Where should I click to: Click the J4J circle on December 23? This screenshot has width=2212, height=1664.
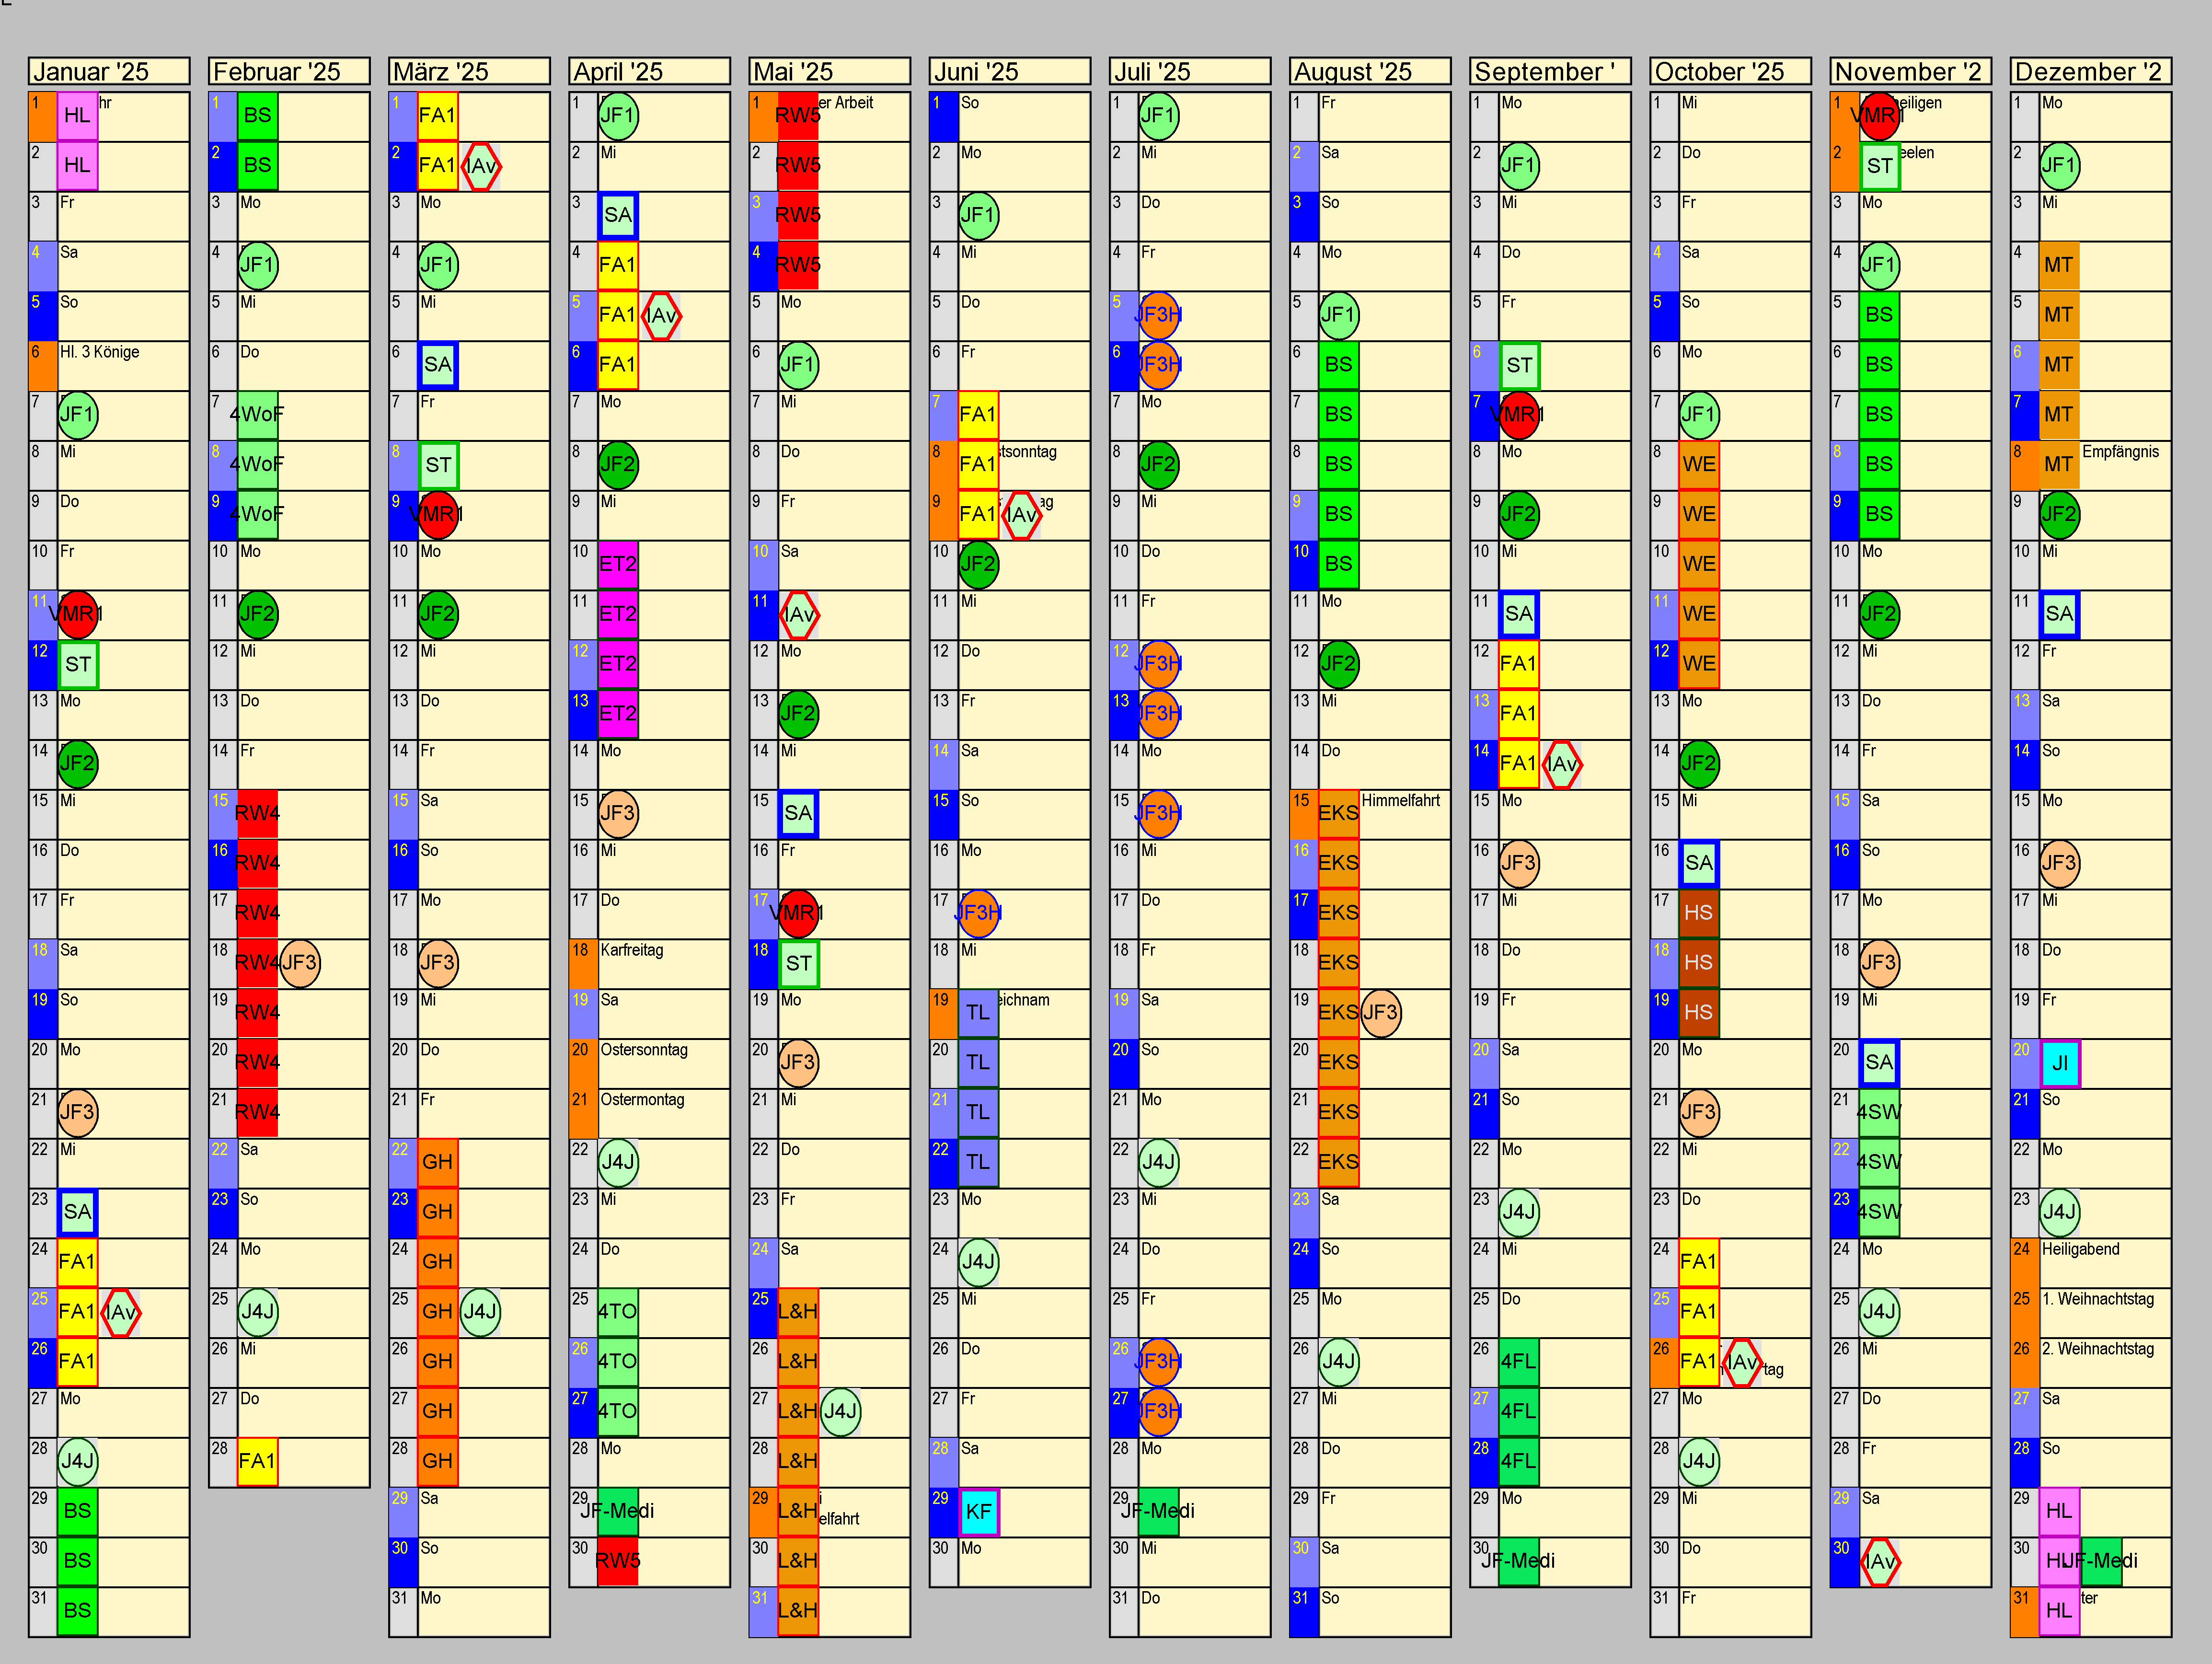pyautogui.click(x=2060, y=1212)
